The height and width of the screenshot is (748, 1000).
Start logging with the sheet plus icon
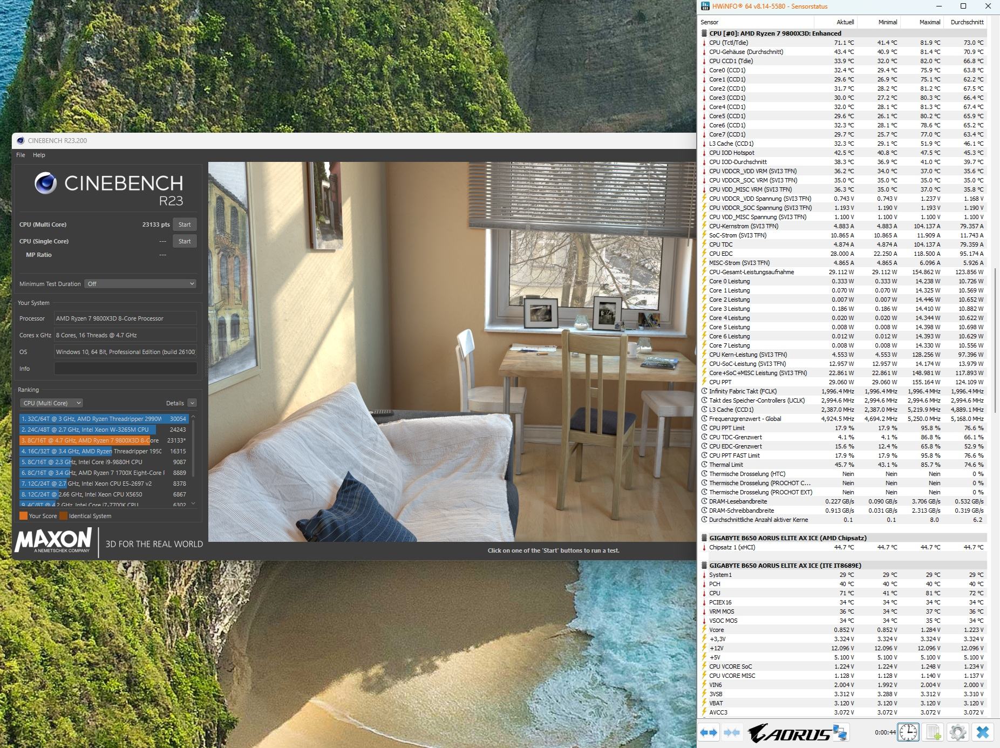(934, 732)
